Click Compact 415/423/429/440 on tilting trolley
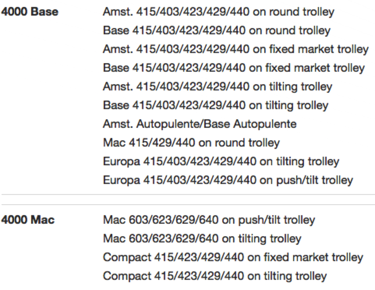The height and width of the screenshot is (290, 375). coord(215,276)
